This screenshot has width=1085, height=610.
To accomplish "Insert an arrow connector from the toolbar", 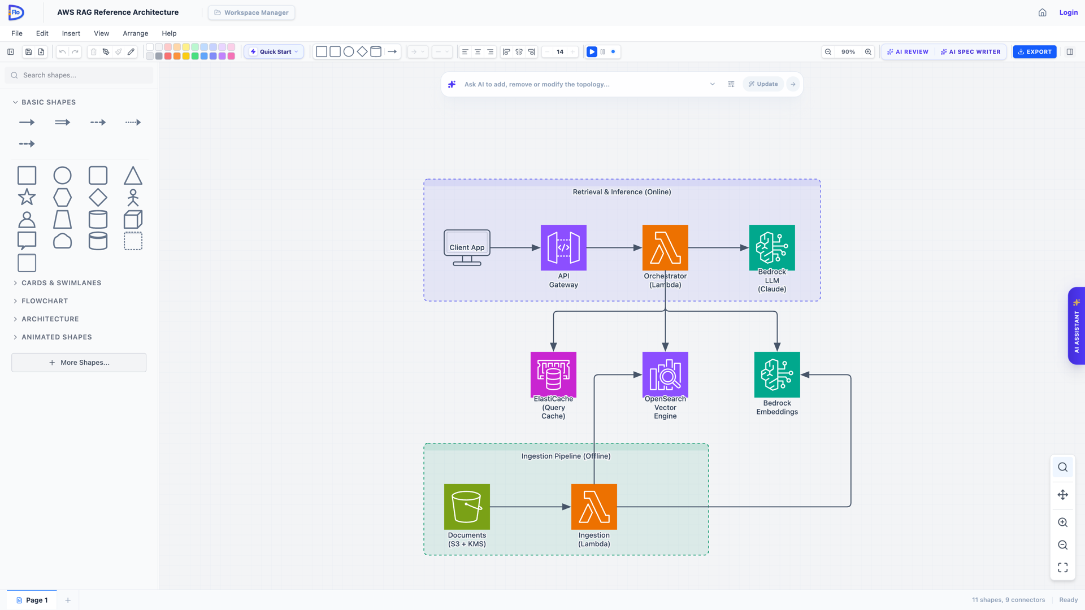I will click(392, 51).
